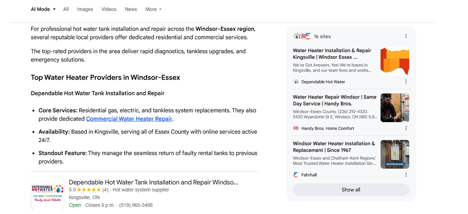The image size is (468, 214).
Task: Click the Top Water Heater Providers heading
Action: [x=106, y=78]
